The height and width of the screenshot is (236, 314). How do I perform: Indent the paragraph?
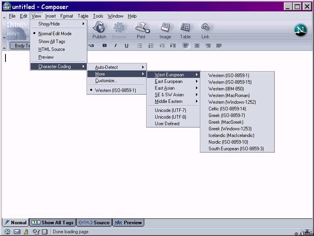click(173, 46)
